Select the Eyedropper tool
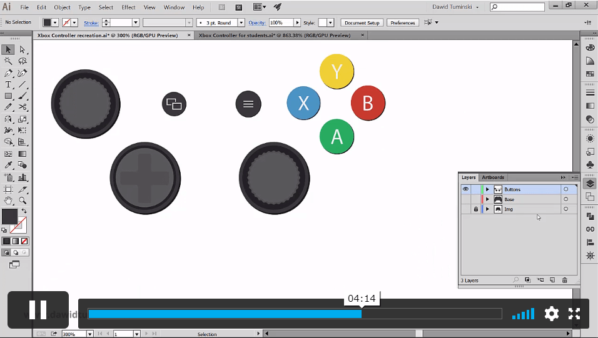This screenshot has height=338, width=598. tap(8, 165)
